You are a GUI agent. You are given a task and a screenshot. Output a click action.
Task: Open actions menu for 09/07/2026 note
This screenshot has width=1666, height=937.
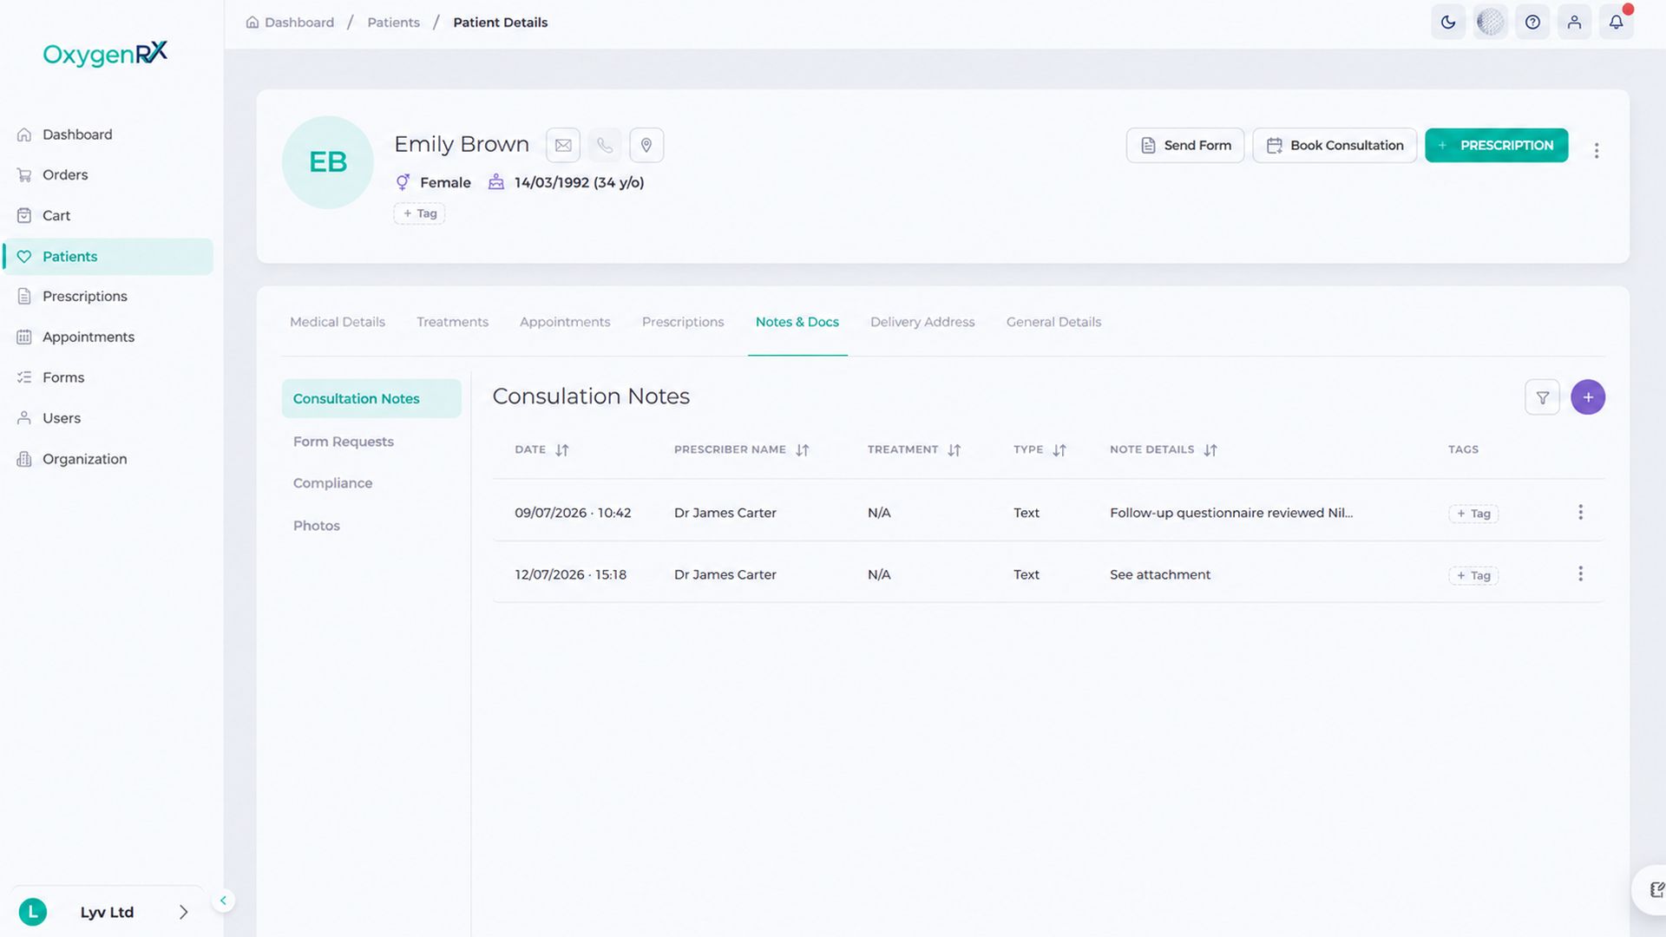[x=1580, y=513]
